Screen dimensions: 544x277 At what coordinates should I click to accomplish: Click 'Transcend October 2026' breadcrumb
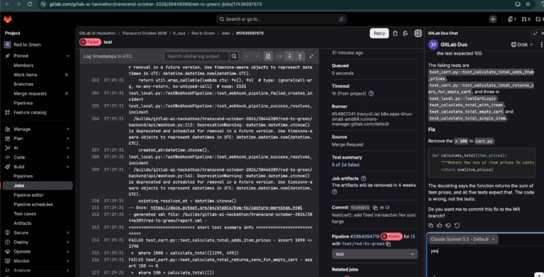point(144,33)
